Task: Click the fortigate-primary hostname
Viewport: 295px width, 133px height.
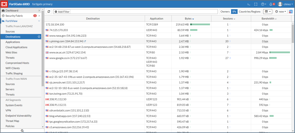Action: (42, 4)
